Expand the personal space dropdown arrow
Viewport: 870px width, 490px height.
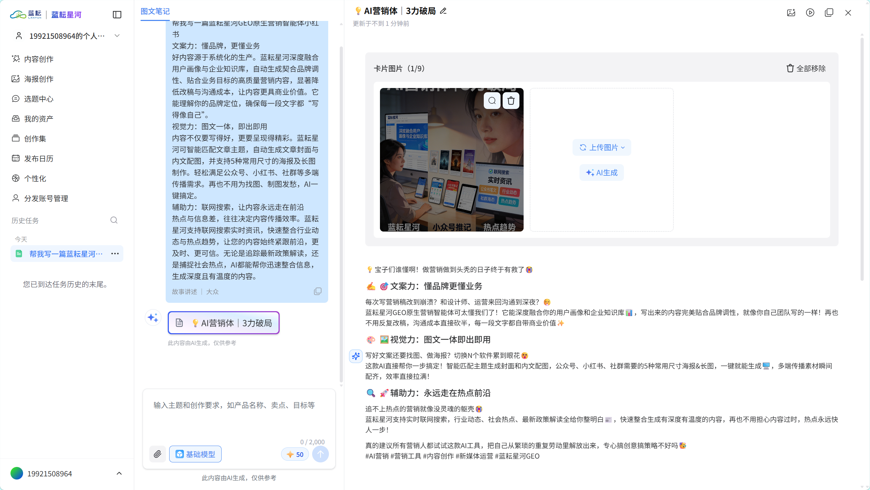[x=117, y=35]
